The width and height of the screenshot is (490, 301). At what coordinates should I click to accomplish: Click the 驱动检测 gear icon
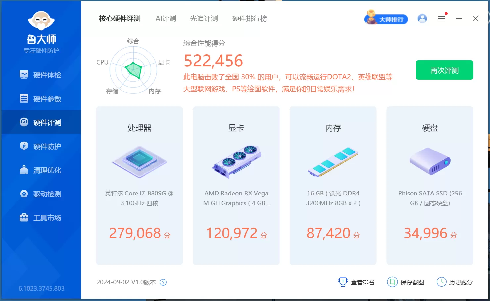24,194
